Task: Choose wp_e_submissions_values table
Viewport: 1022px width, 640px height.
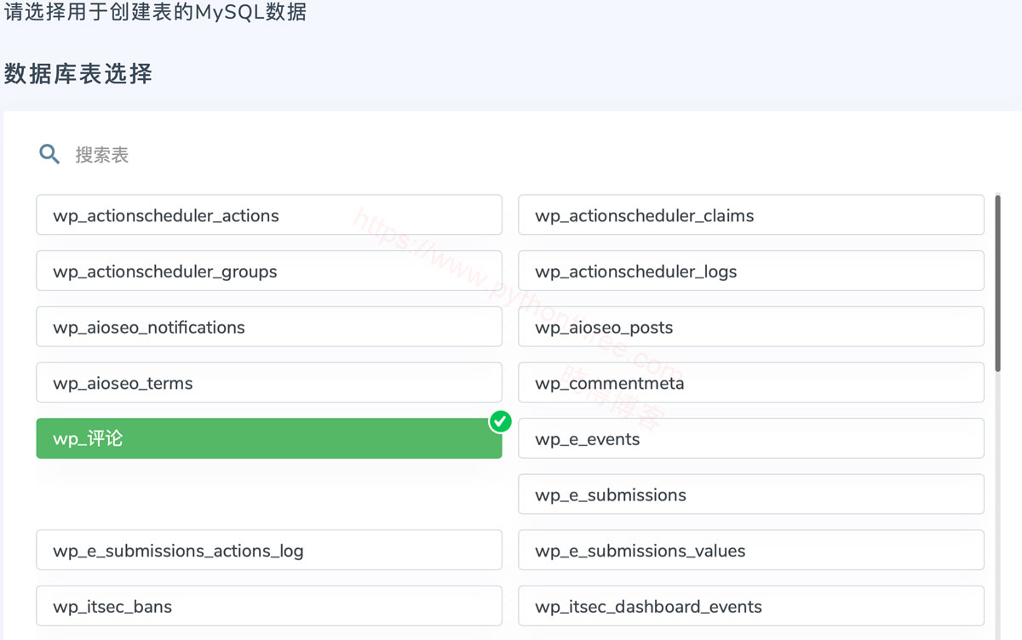Action: [750, 551]
